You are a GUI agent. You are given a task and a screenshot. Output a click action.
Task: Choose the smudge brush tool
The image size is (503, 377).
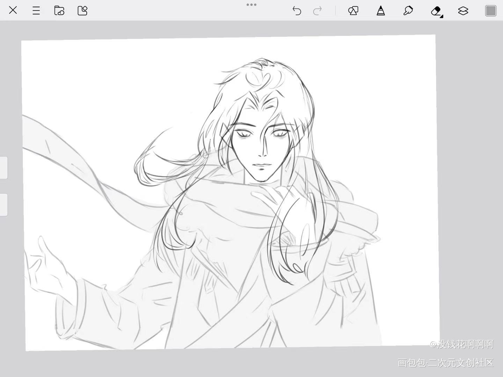[x=408, y=11]
